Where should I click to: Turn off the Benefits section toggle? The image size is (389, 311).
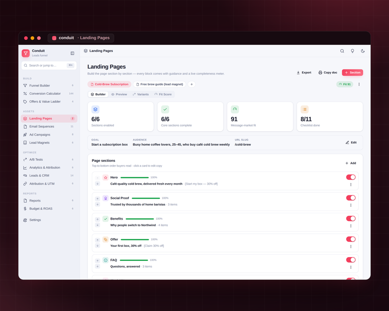coord(351,219)
